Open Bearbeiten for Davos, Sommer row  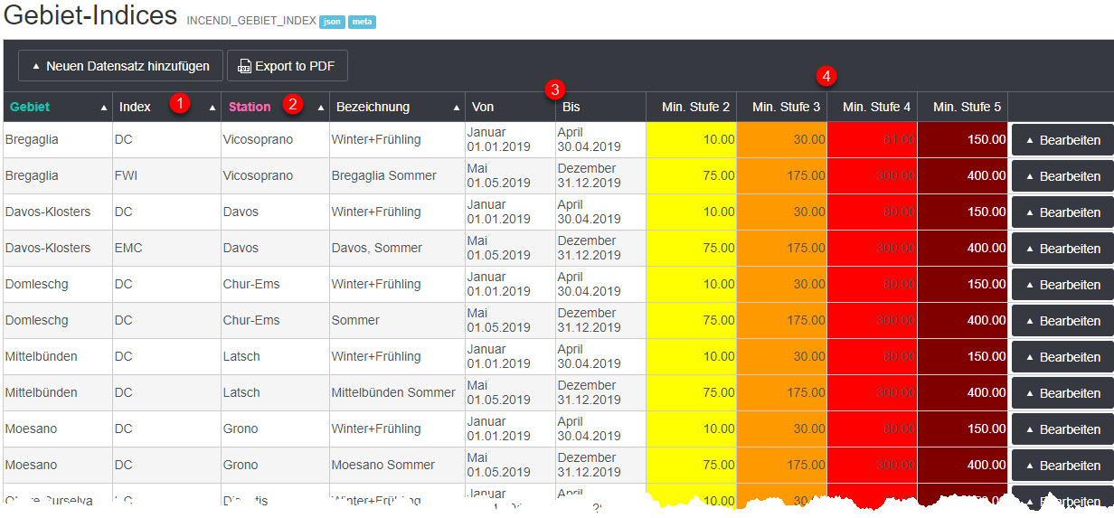coord(1062,249)
